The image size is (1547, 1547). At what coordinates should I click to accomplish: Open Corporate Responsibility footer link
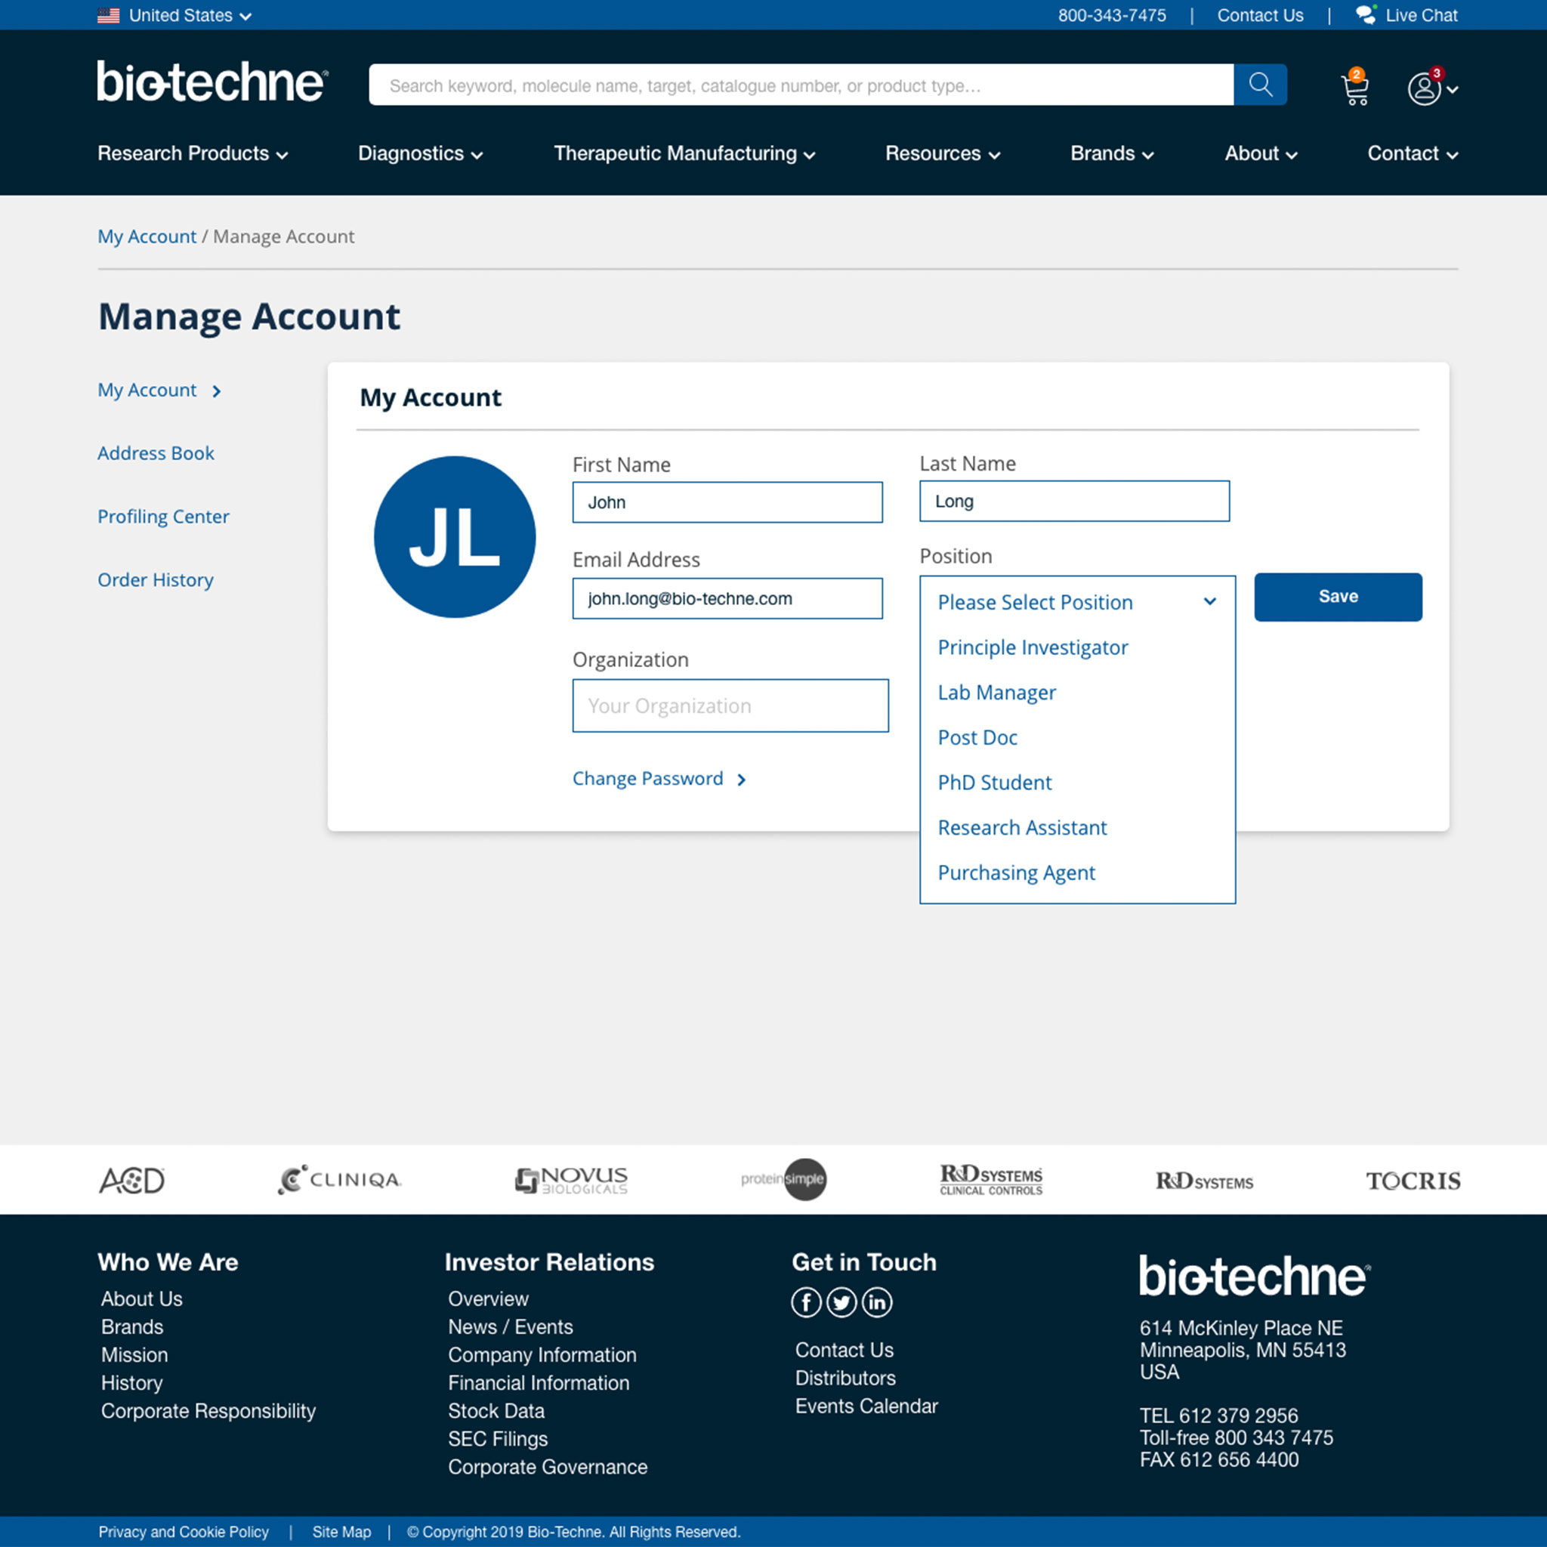pyautogui.click(x=208, y=1411)
